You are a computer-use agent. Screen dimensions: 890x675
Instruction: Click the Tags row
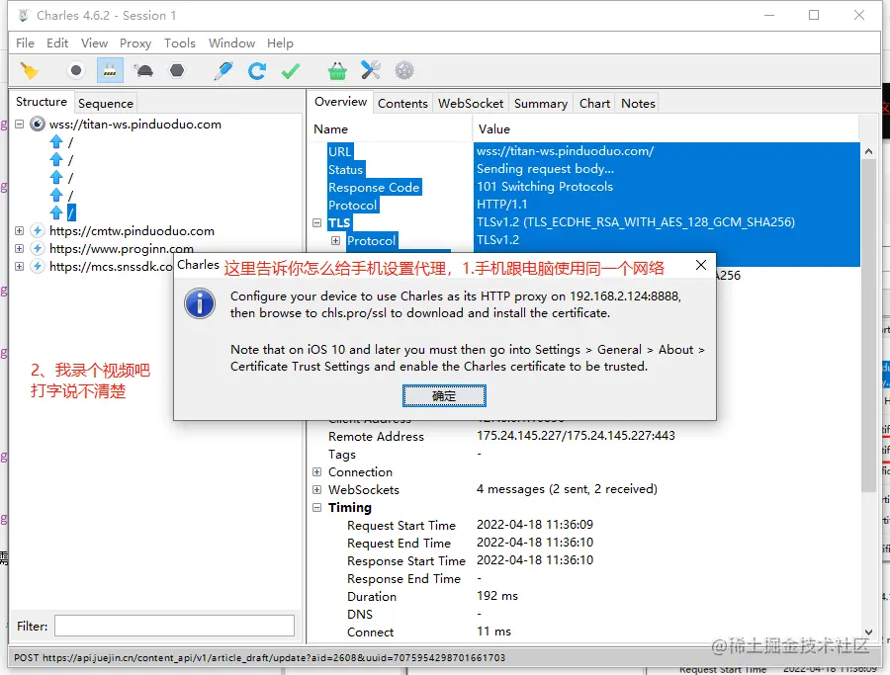(x=342, y=455)
